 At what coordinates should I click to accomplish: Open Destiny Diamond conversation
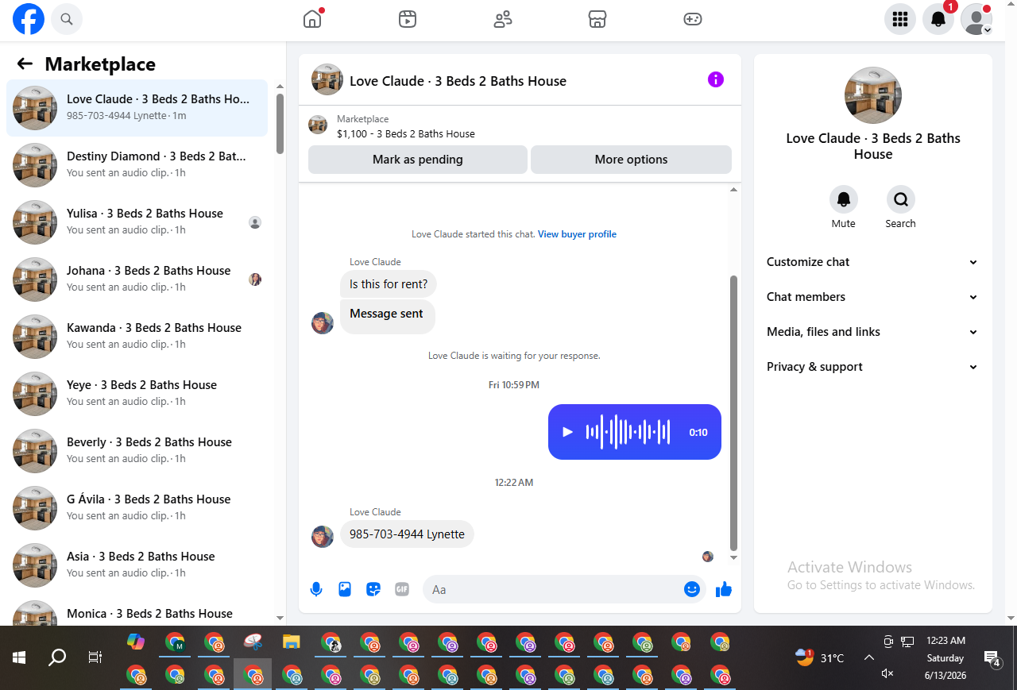pos(137,165)
